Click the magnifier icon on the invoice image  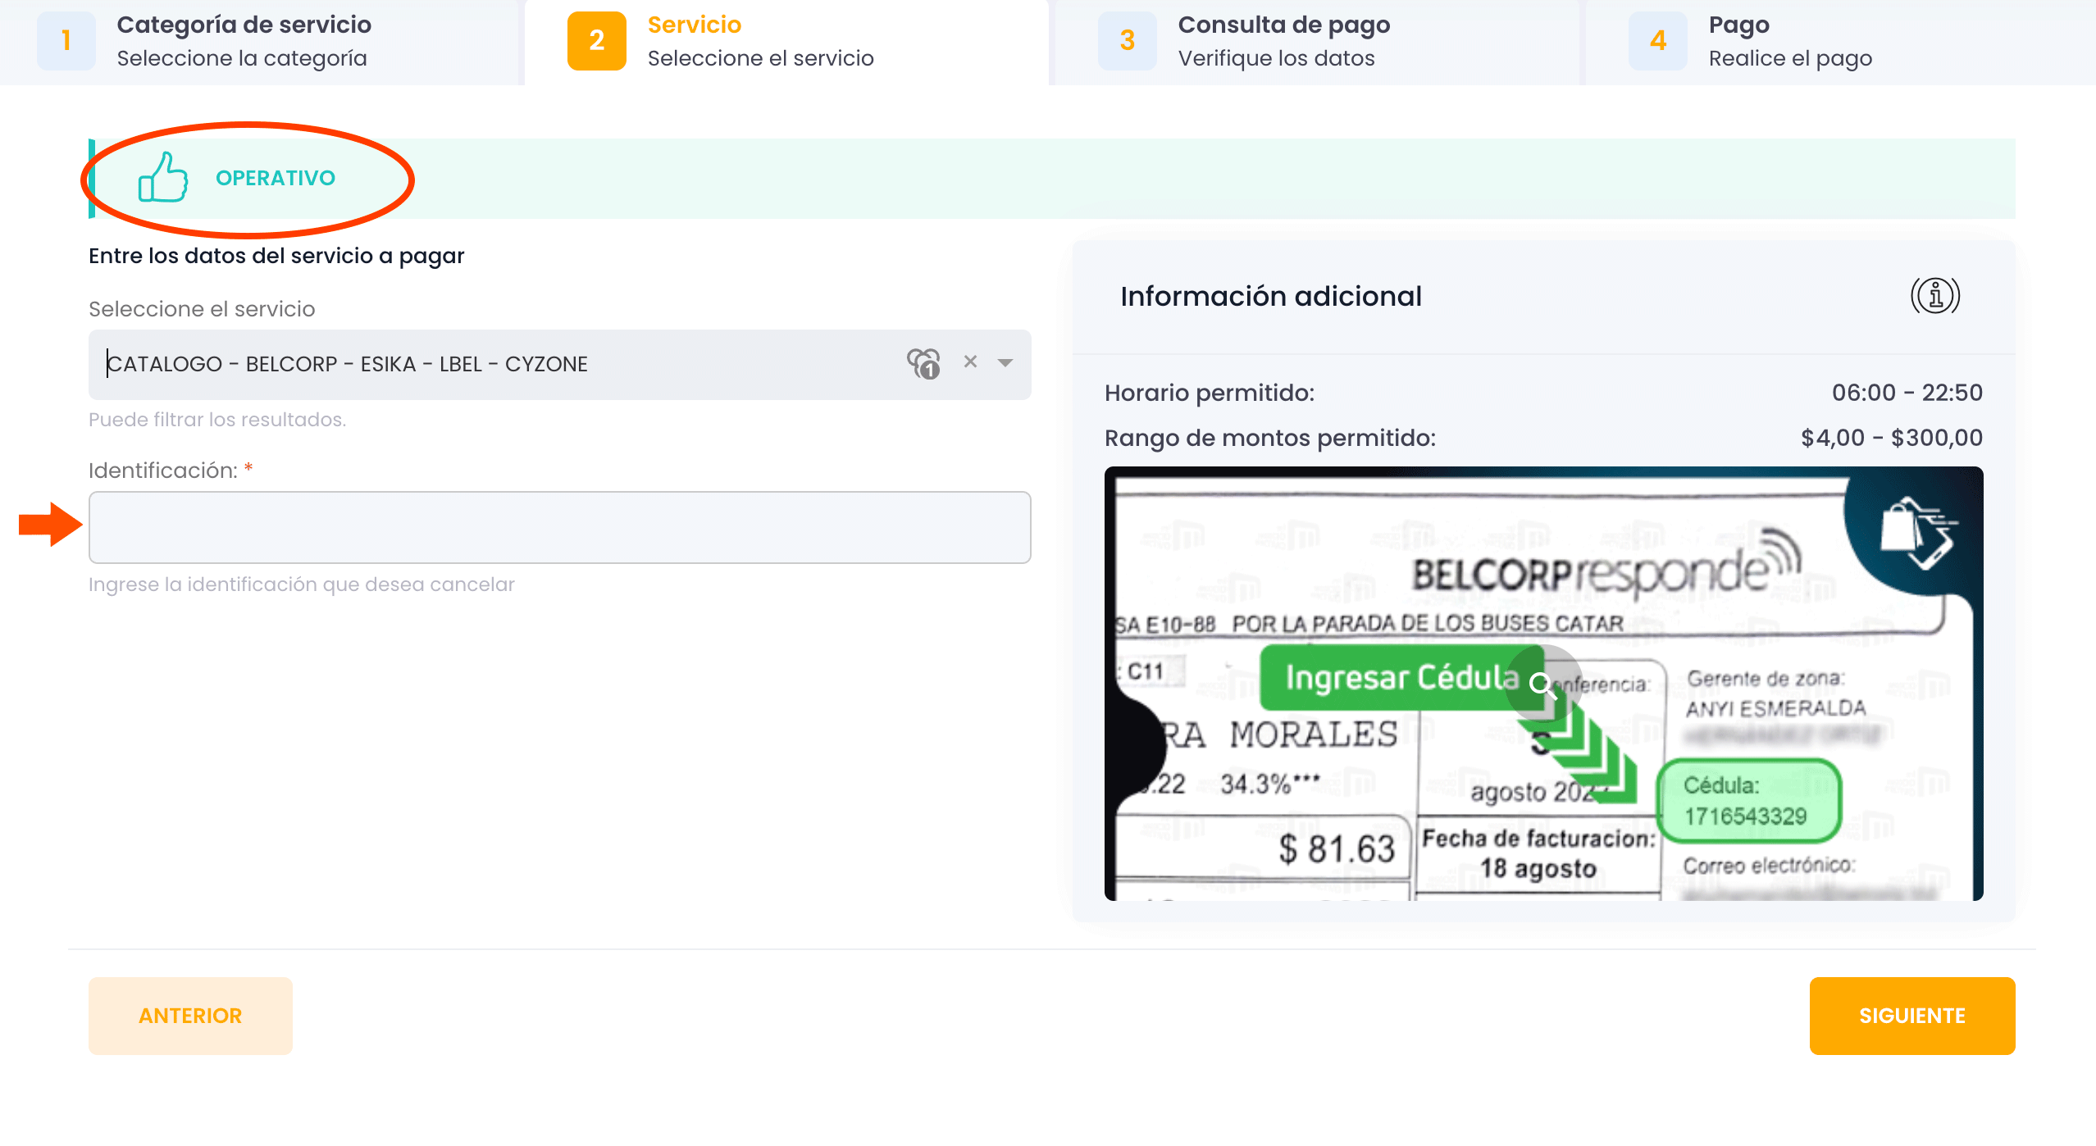(x=1542, y=684)
